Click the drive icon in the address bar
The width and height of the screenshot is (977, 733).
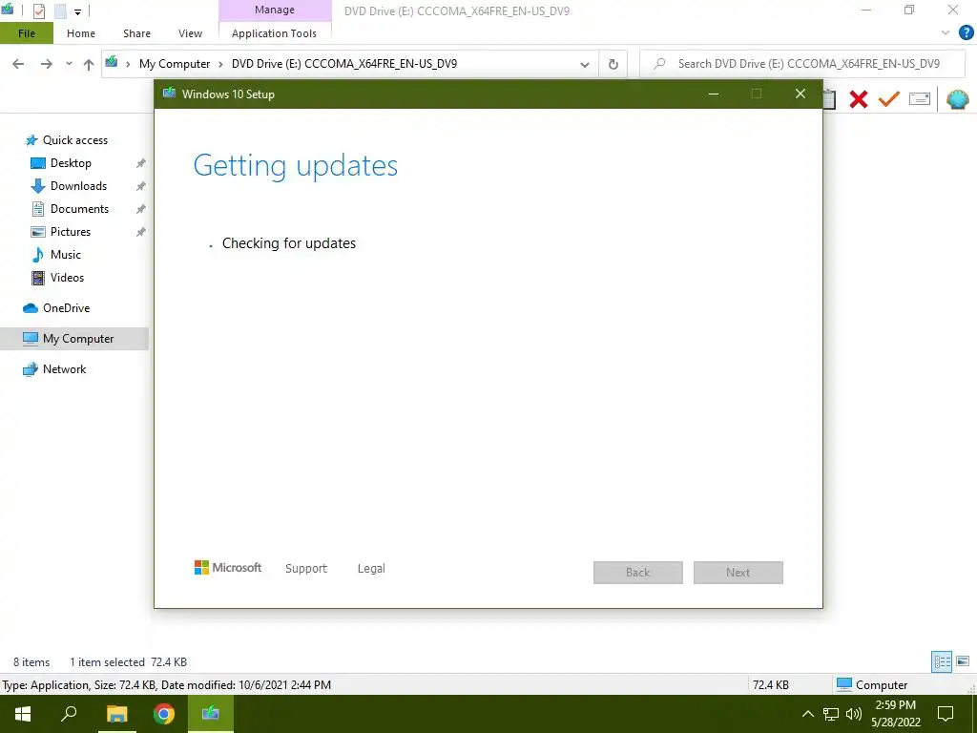112,63
